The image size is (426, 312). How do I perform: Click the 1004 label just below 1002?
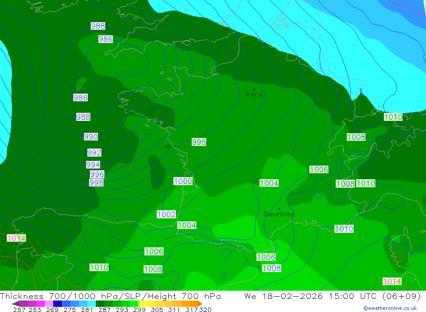(187, 225)
